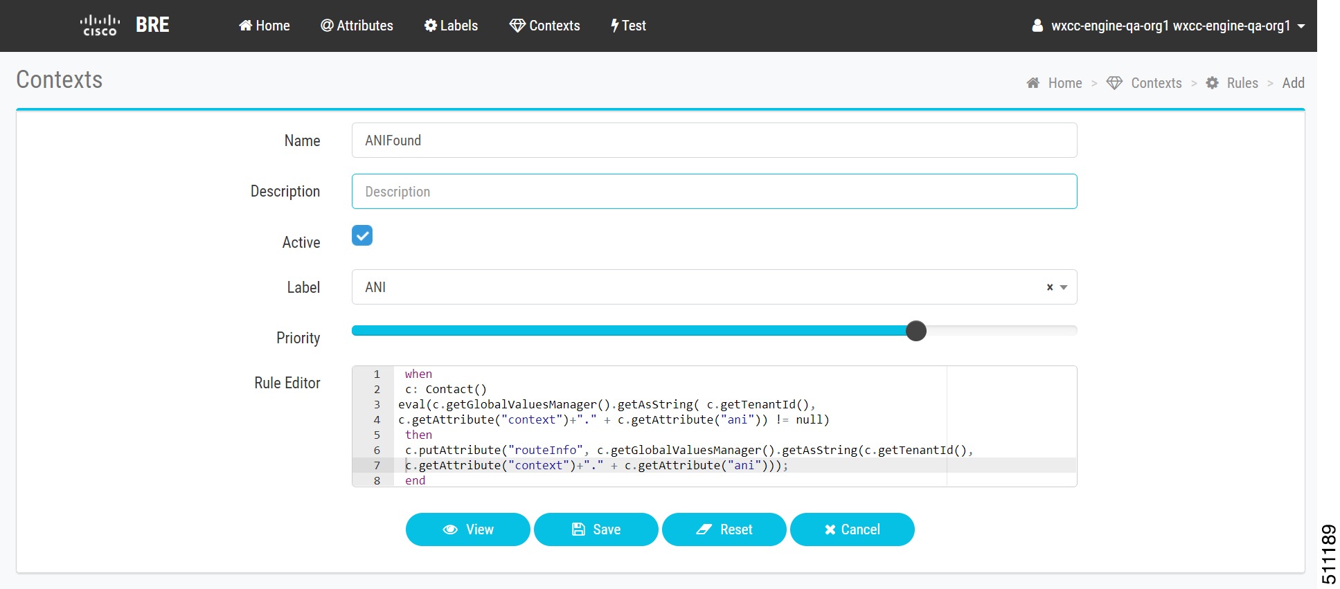Click the breadcrumb Contexts diamond icon
1340x589 pixels.
pos(1114,83)
